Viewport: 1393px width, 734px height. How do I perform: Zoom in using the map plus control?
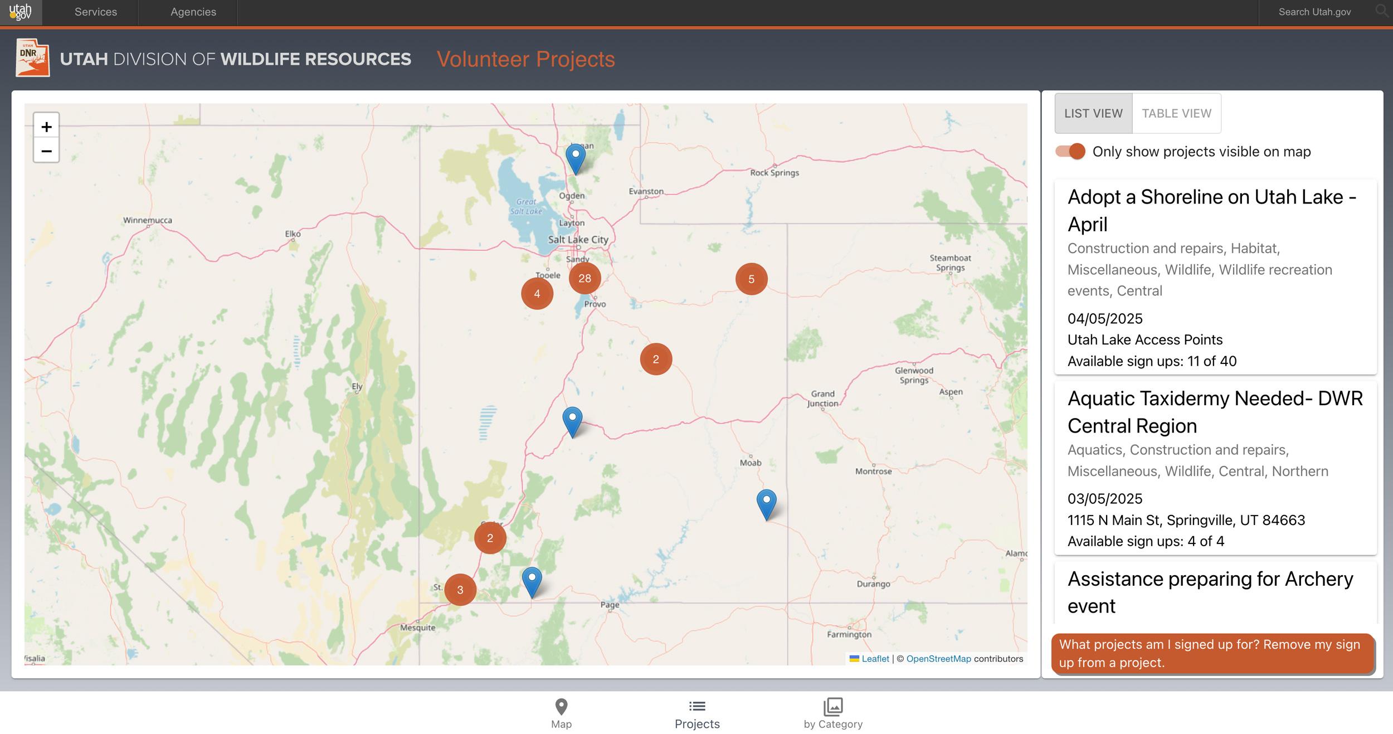tap(46, 126)
